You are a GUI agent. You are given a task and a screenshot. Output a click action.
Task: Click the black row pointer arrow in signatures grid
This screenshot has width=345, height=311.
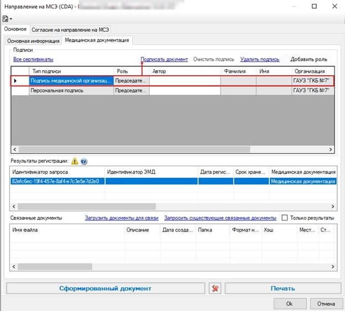click(x=15, y=81)
